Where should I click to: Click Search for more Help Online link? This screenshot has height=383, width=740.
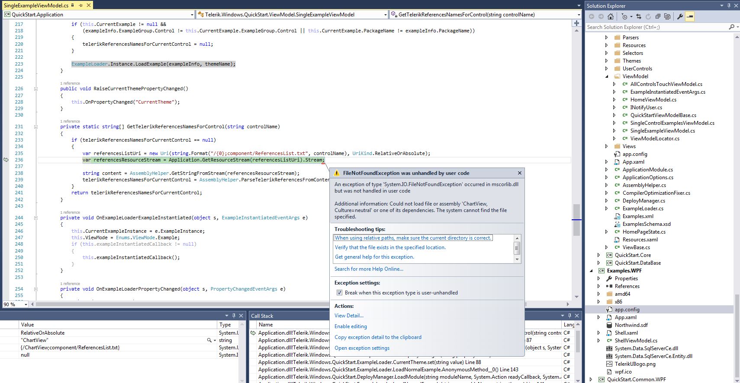click(x=369, y=269)
